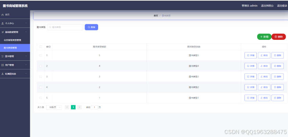Expand the 个人中心 sidebar menu
The width and height of the screenshot is (288, 137).
point(15,23)
